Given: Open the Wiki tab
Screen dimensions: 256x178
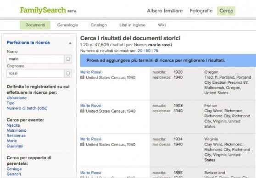Looking at the screenshot, I should 162,25.
